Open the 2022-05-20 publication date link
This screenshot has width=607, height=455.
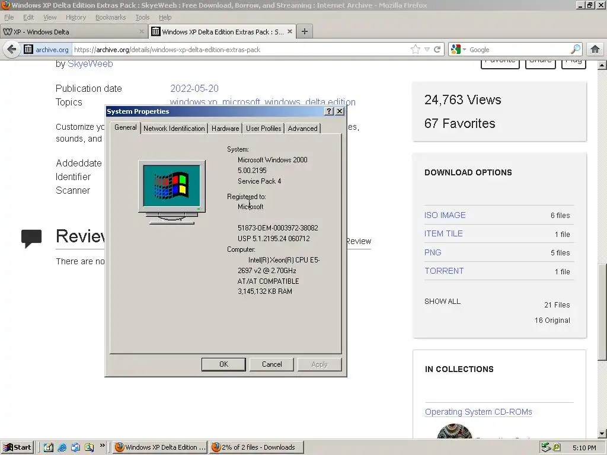[194, 89]
